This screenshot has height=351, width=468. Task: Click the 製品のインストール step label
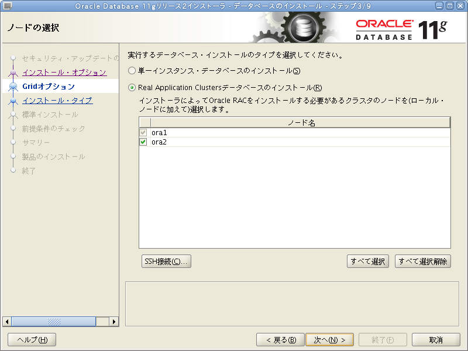(54, 157)
